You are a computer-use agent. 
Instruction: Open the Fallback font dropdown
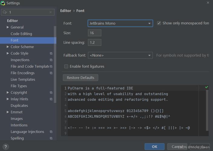120,55
